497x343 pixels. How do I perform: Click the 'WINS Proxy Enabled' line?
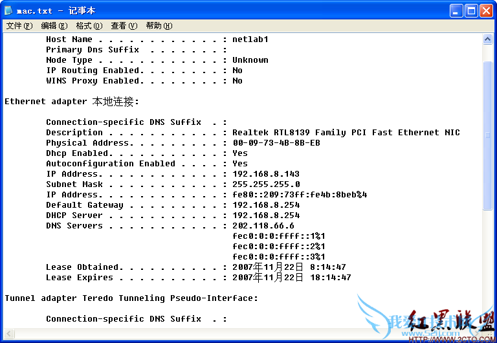click(144, 81)
